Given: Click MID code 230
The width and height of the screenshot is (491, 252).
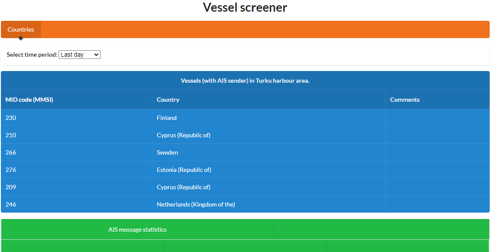Looking at the screenshot, I should pyautogui.click(x=10, y=118).
